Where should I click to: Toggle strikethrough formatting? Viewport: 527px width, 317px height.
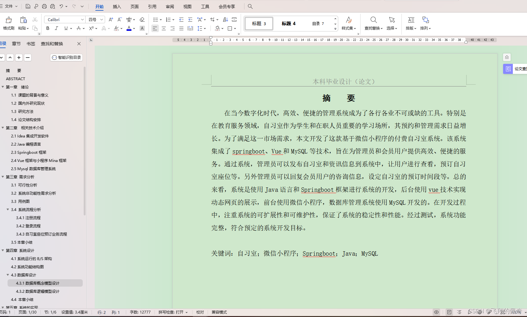pos(79,28)
